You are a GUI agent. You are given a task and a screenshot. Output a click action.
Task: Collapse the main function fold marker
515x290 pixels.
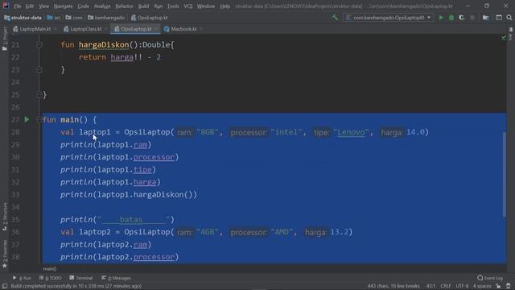coord(39,119)
